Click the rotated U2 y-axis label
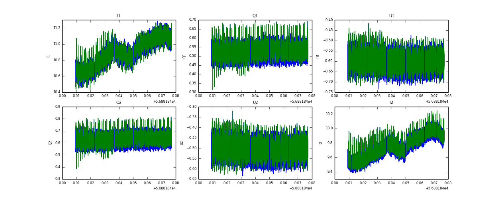The height and width of the screenshot is (199, 498). point(182,143)
